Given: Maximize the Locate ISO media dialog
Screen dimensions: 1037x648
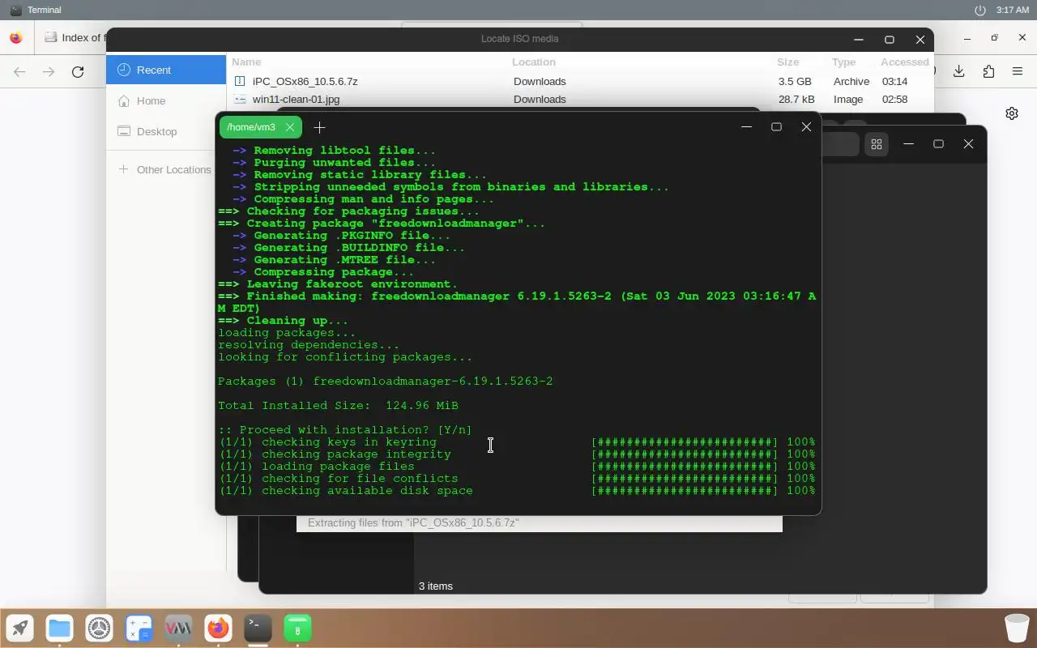Looking at the screenshot, I should [889, 39].
